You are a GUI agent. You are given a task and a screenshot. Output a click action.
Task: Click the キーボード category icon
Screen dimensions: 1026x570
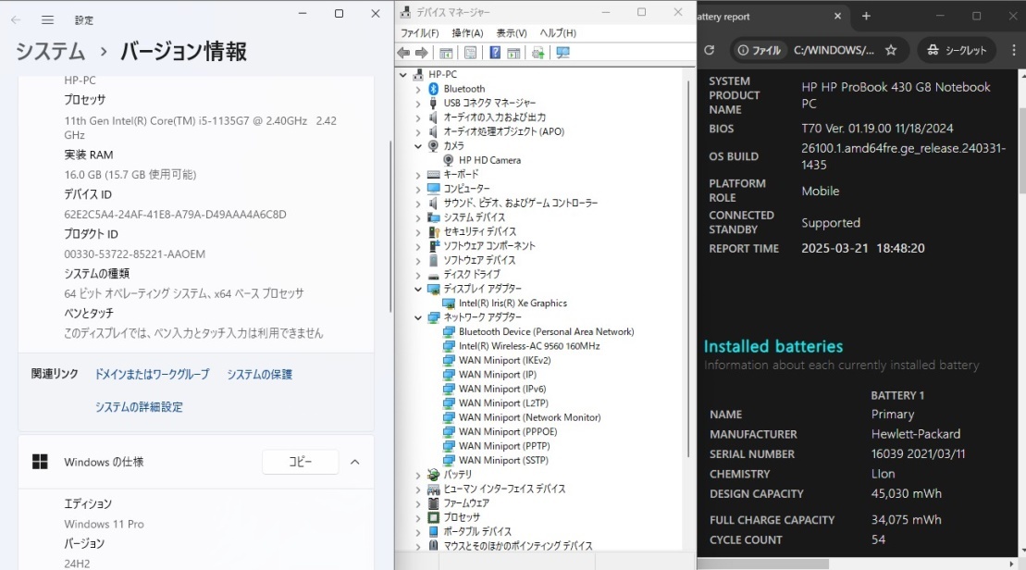(x=433, y=174)
